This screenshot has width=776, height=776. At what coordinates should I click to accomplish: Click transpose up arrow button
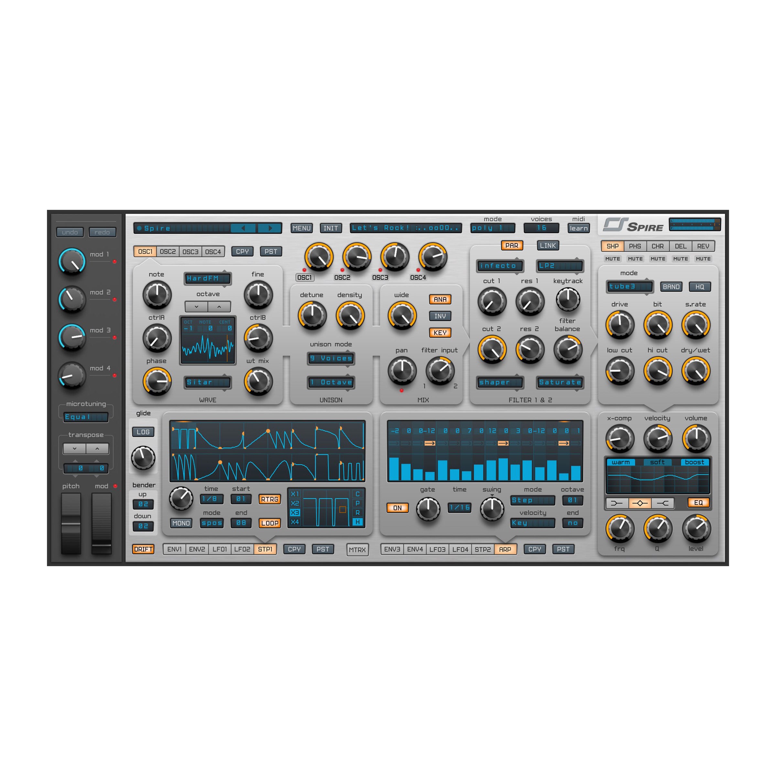97,448
